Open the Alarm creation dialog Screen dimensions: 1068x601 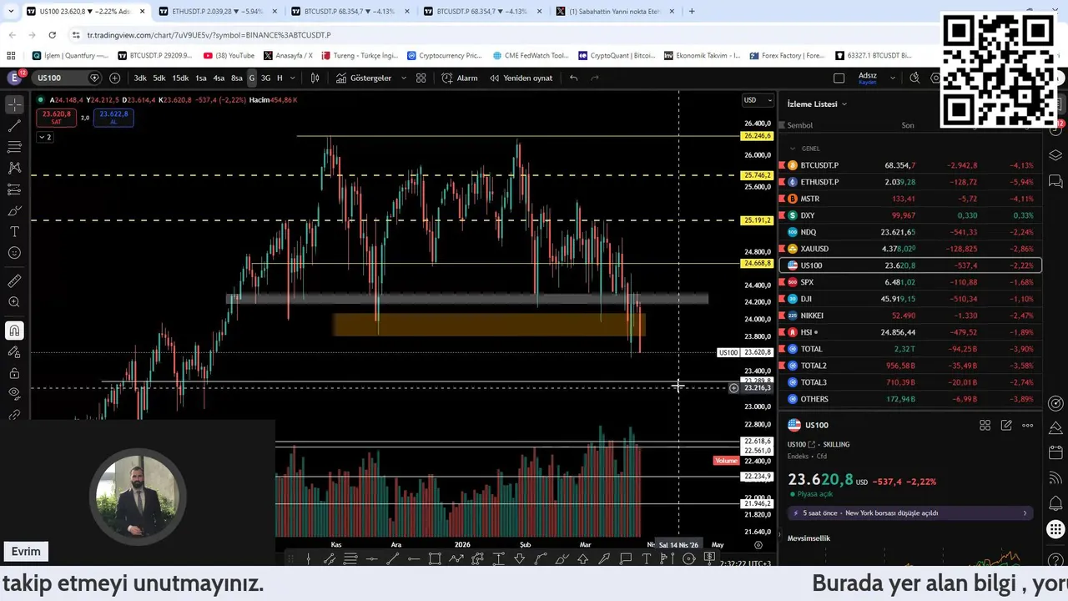(x=460, y=78)
